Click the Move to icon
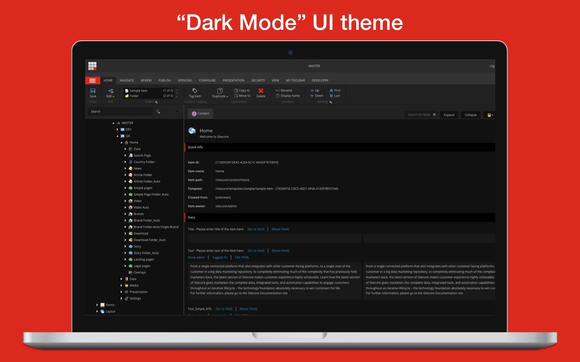 coord(236,96)
